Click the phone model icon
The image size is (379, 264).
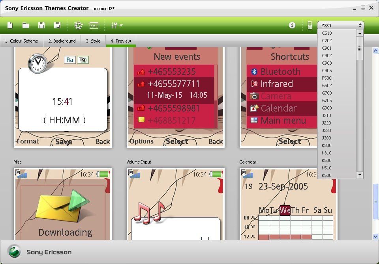(310, 25)
